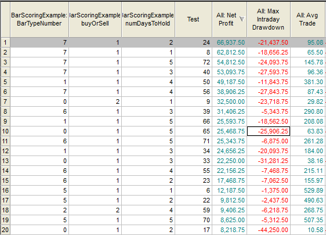Click the numDaysToHold column header
Viewport: 326px width, 235px height.
coord(148,19)
